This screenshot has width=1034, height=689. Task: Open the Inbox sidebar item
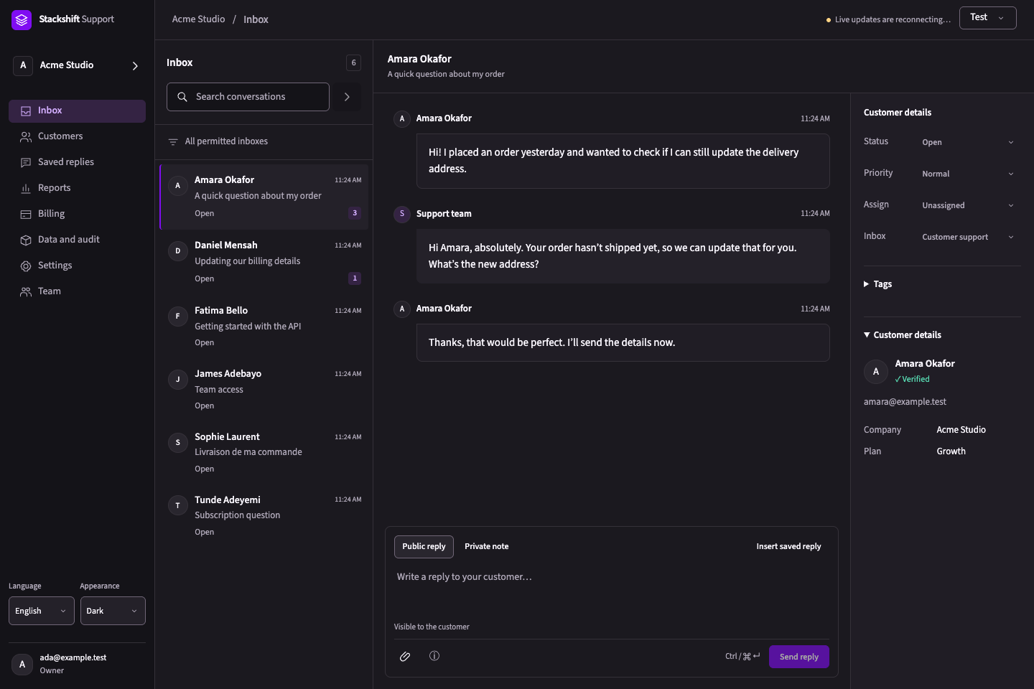(x=77, y=111)
